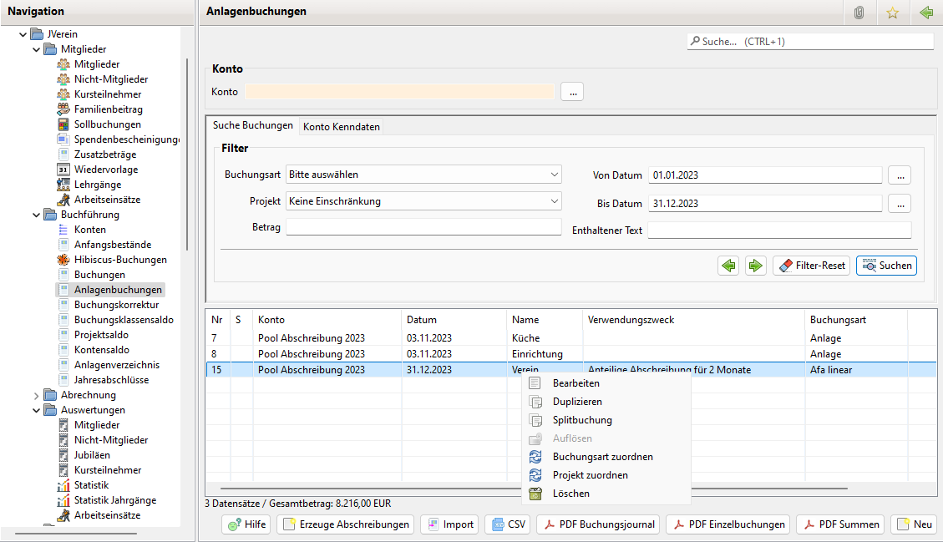The width and height of the screenshot is (943, 542).
Task: Click the Enthaltener Text input field
Action: click(778, 230)
